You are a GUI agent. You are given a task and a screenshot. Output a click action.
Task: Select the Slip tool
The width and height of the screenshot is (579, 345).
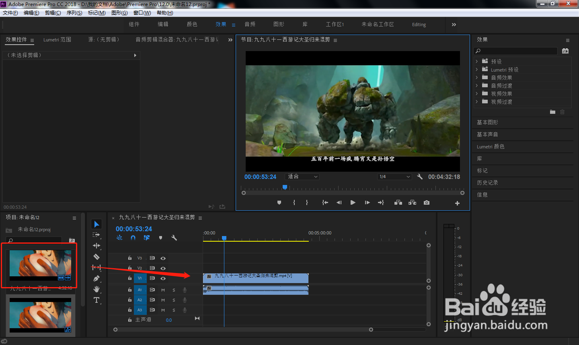pos(96,267)
